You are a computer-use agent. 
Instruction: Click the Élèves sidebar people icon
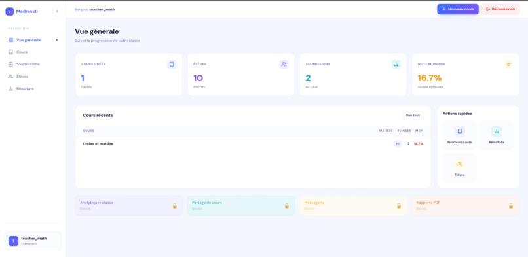10,77
